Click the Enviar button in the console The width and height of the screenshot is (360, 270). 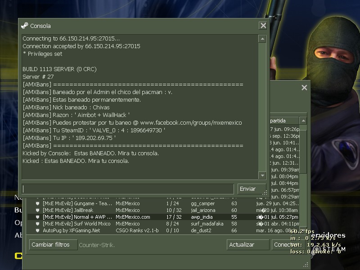[252, 189]
